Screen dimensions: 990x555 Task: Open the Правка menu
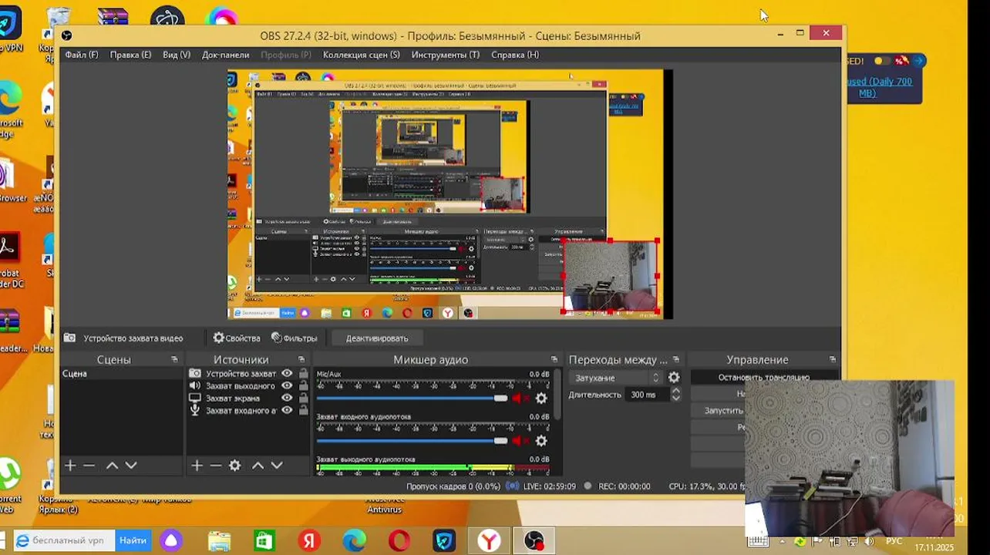[x=130, y=55]
